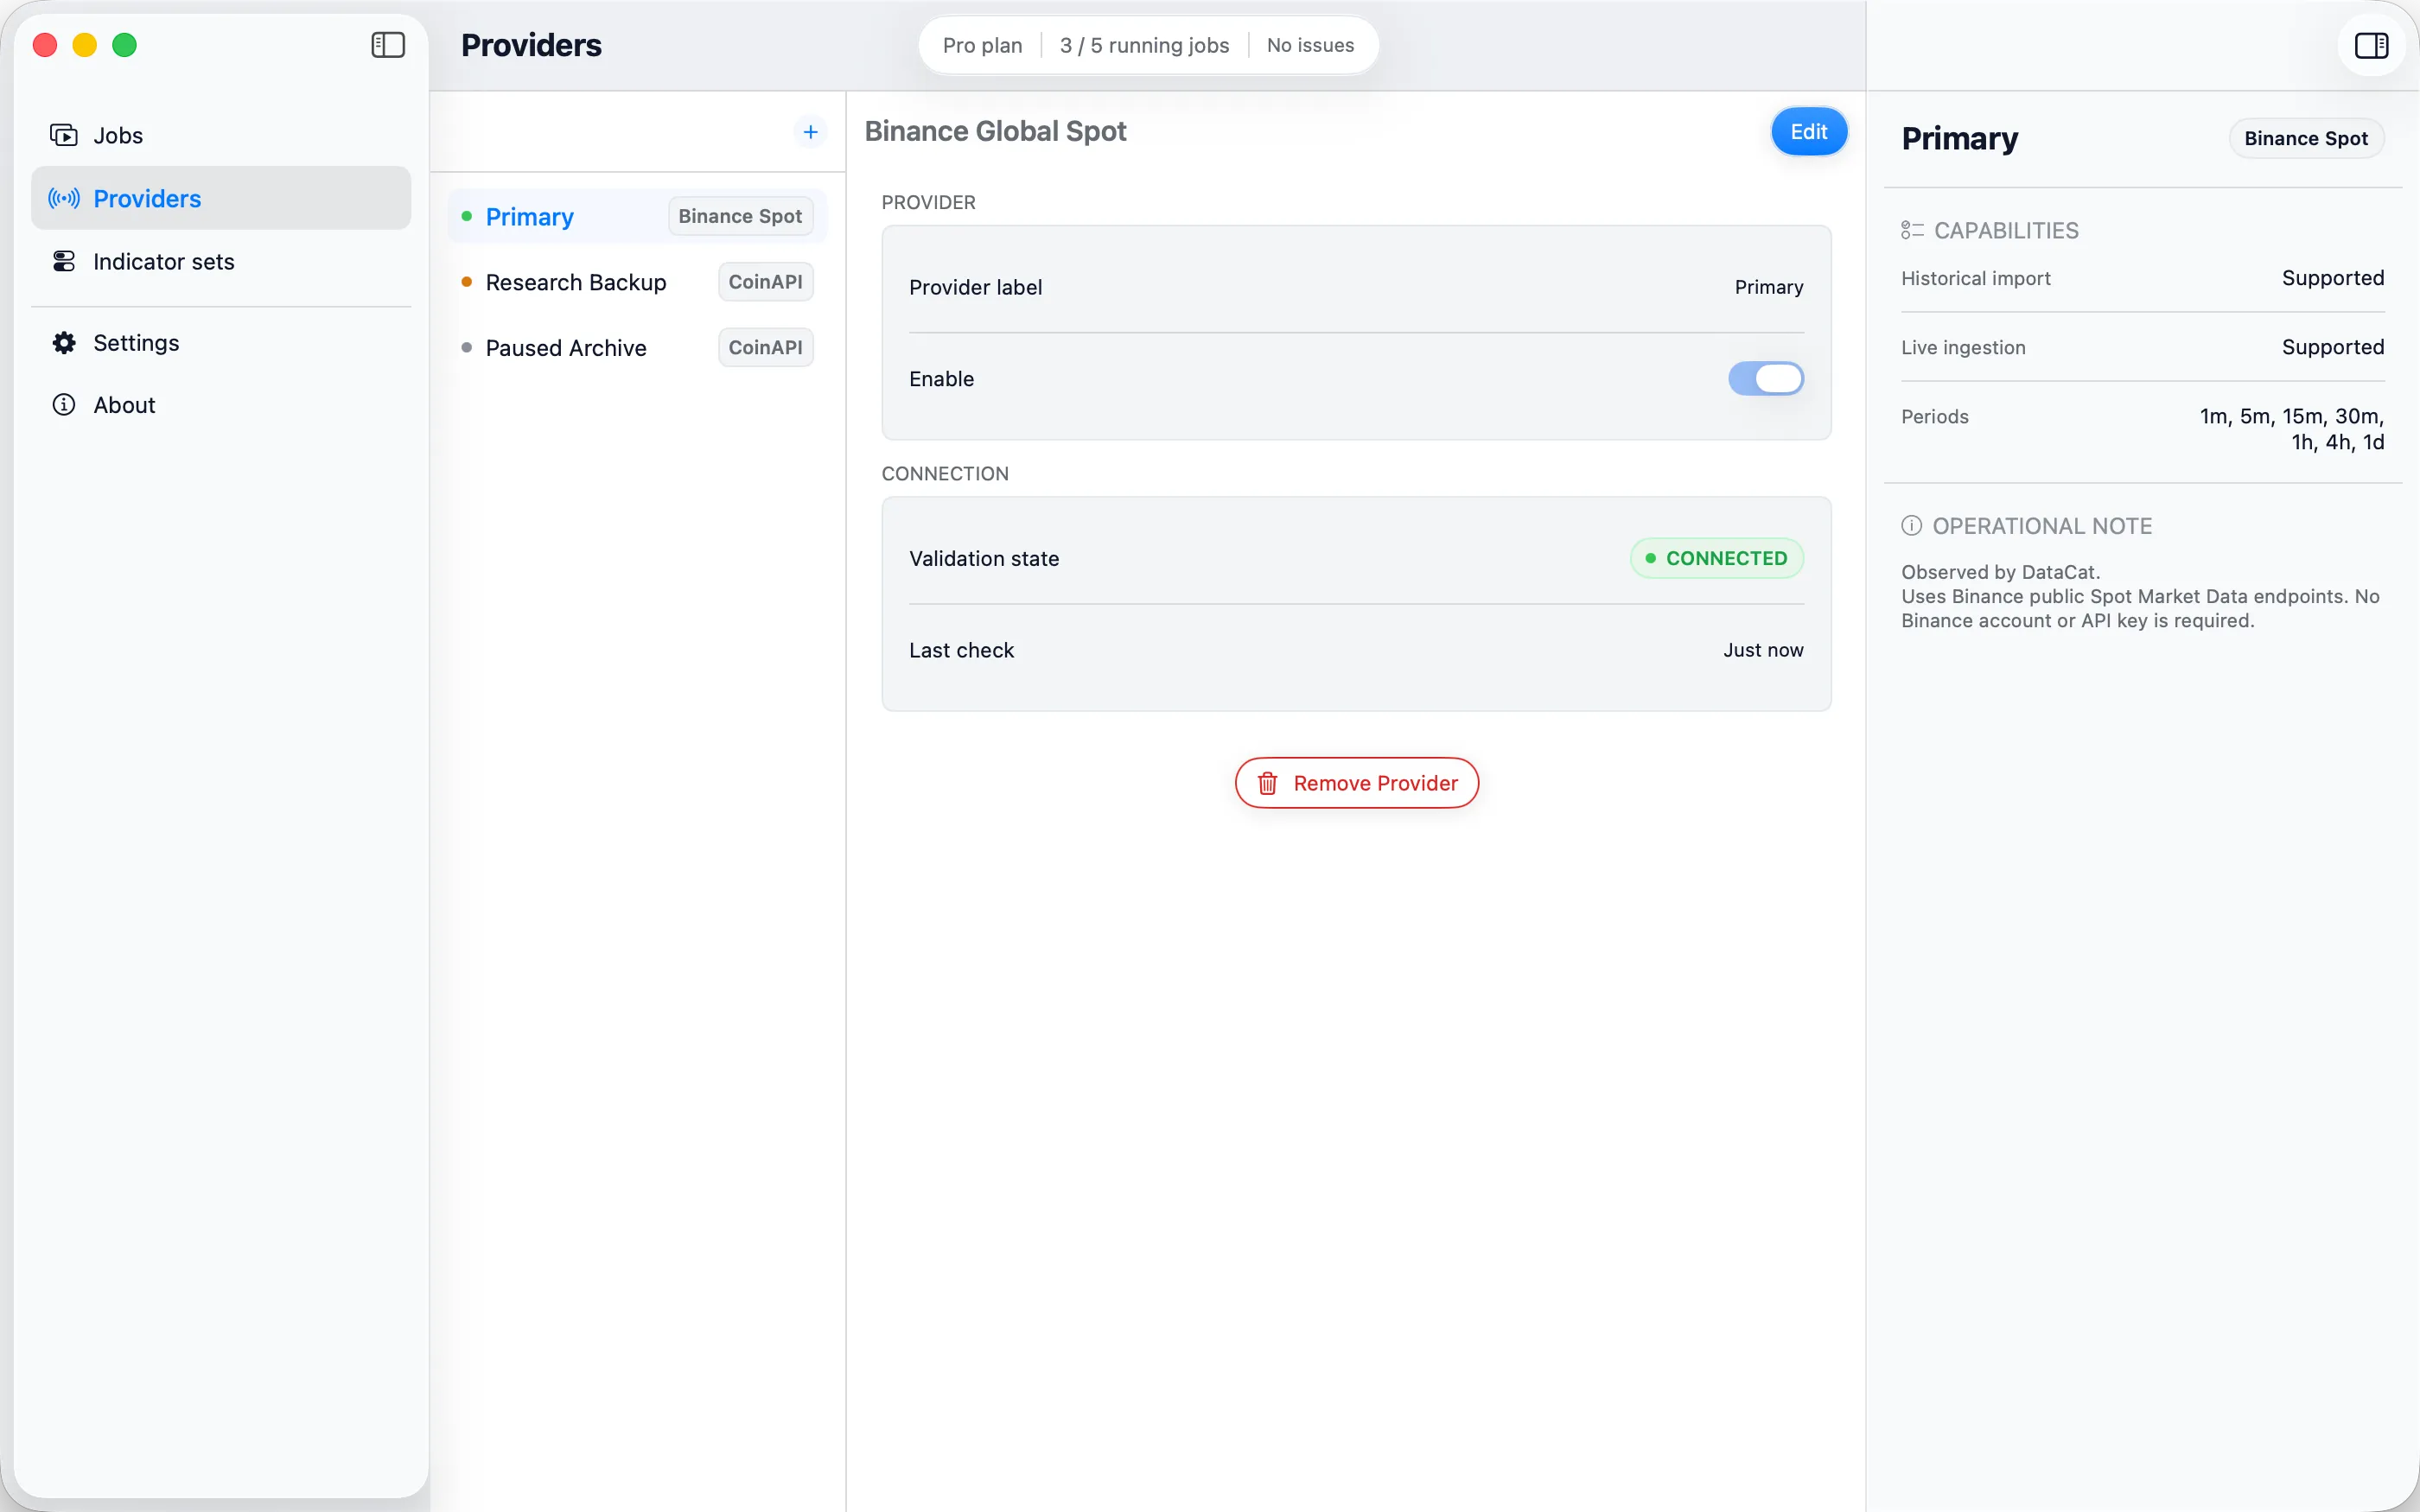Open the Providers section

click(221, 198)
